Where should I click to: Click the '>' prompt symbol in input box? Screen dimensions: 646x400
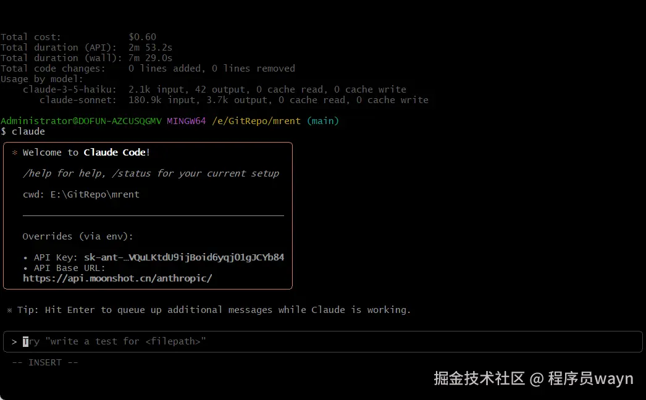pos(14,341)
